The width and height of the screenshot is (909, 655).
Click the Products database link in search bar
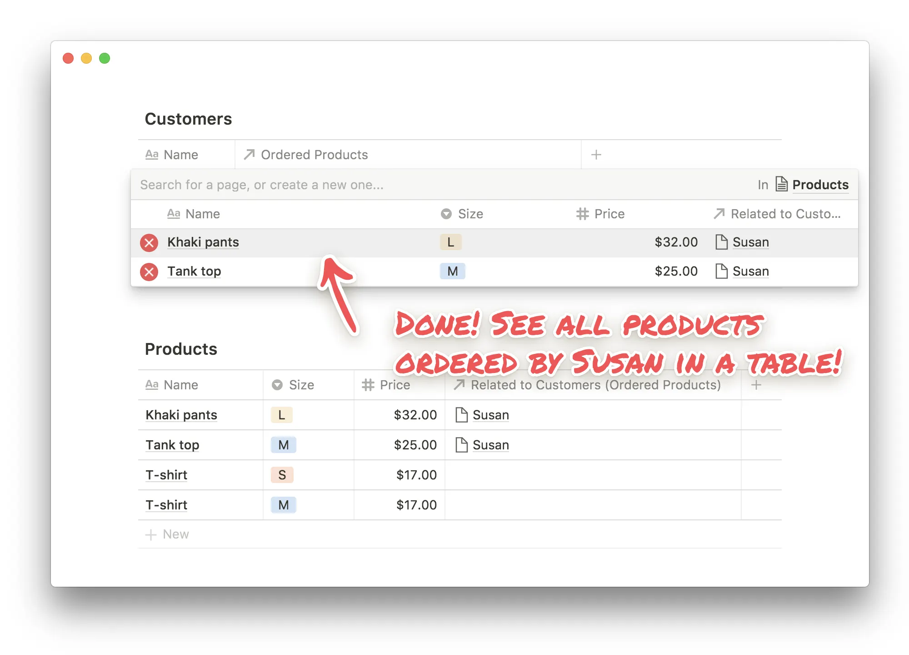pyautogui.click(x=820, y=185)
